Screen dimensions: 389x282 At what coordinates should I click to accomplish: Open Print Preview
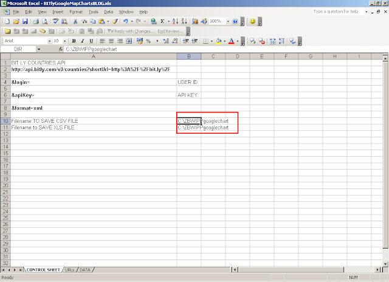[44, 21]
